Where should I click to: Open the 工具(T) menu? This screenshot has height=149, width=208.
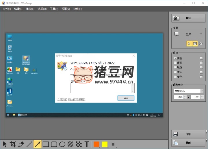54,9
